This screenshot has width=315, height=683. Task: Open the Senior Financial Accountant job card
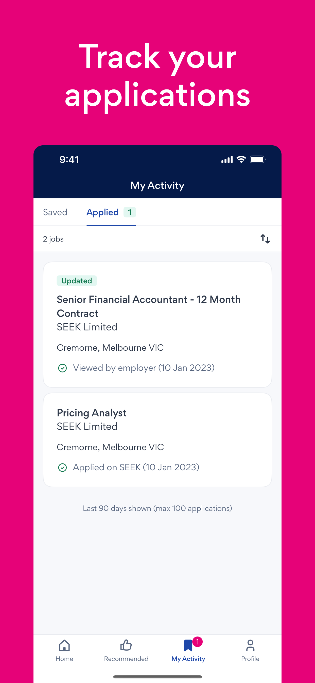(157, 324)
